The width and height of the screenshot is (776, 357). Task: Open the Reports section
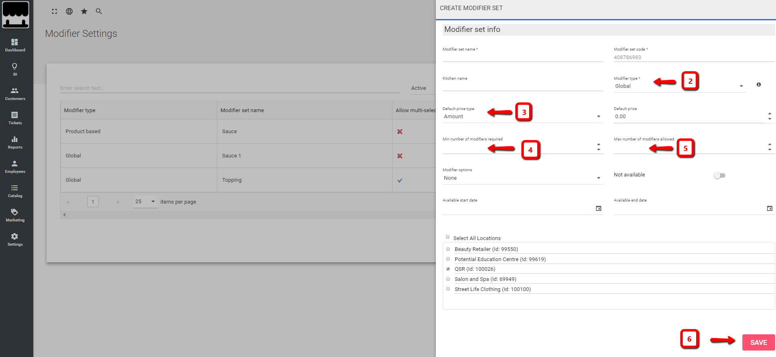coord(15,142)
